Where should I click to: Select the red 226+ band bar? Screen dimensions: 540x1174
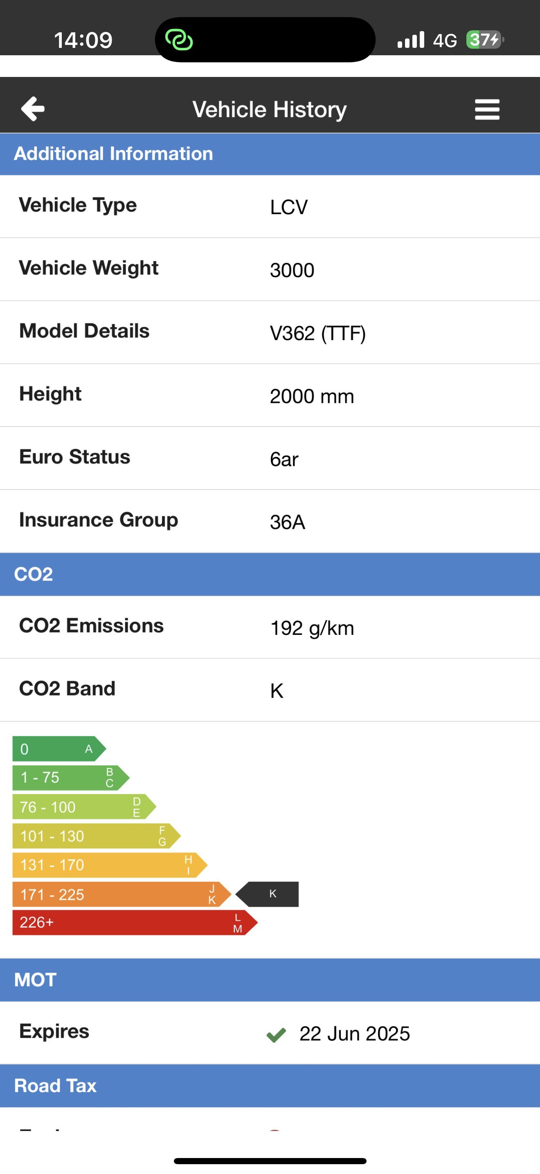coord(135,922)
